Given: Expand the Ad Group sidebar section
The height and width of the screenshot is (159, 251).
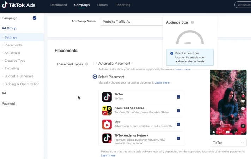Looking at the screenshot, I should point(9,28).
